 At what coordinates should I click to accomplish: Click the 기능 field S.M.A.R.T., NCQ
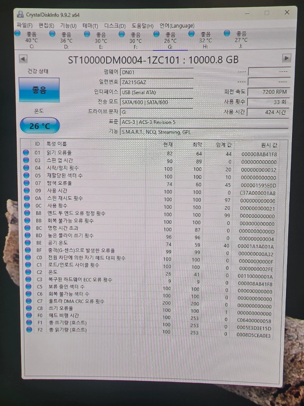click(204, 132)
